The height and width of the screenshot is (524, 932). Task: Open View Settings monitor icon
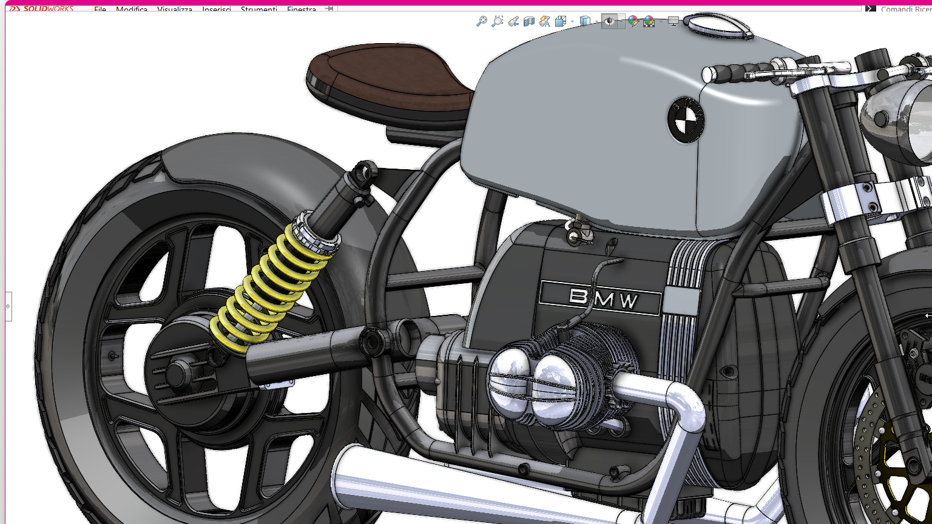(x=674, y=22)
